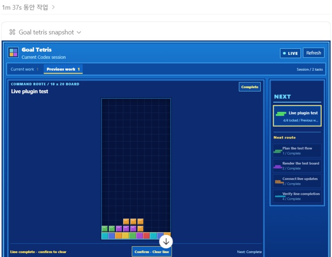Switch to the Current work tab
The width and height of the screenshot is (332, 257).
pos(25,69)
